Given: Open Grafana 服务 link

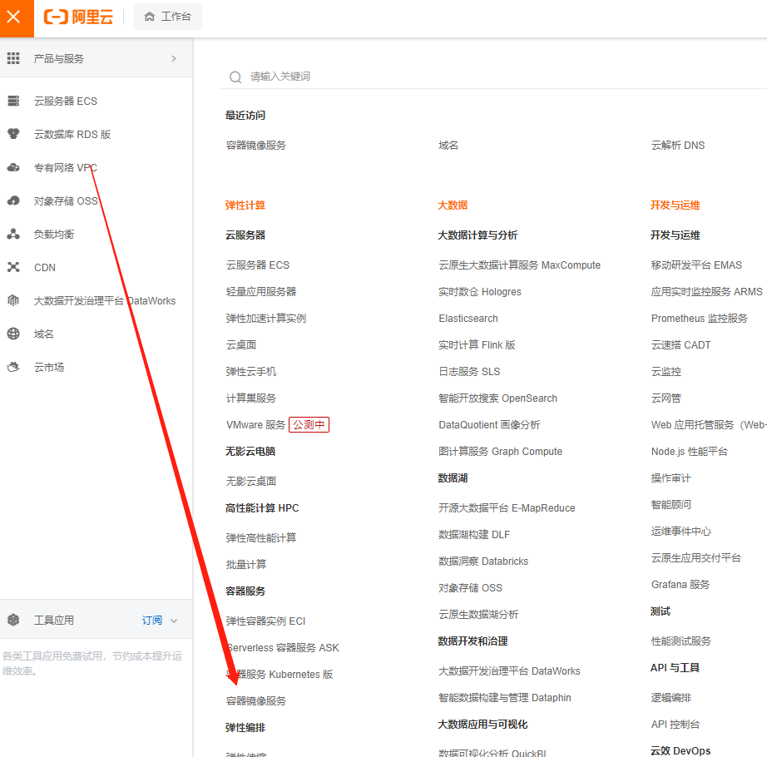Looking at the screenshot, I should pos(680,585).
